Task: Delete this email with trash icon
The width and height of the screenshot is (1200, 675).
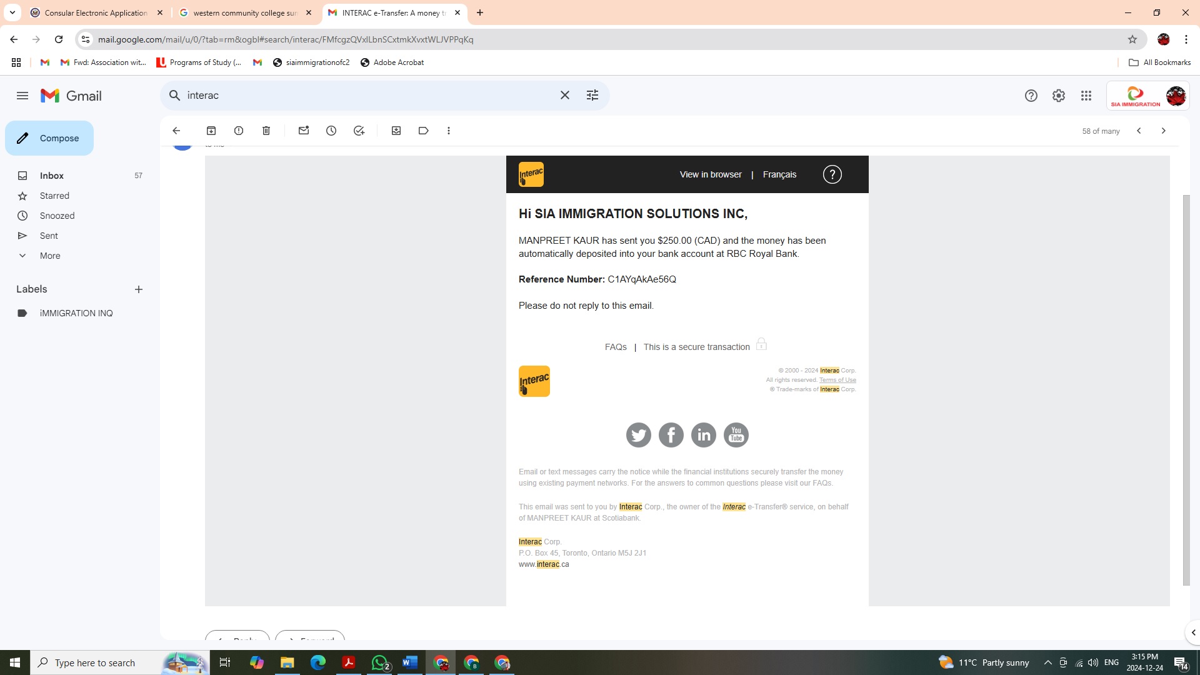Action: tap(266, 131)
